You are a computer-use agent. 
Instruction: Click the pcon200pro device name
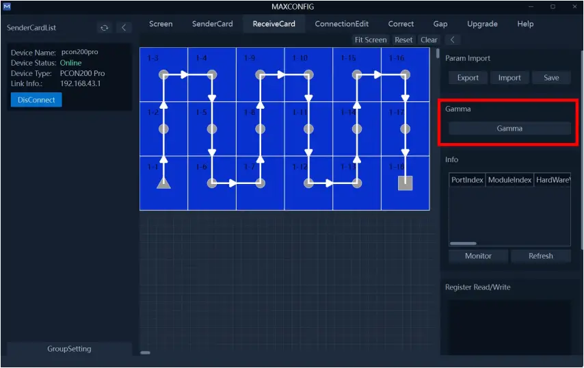(80, 52)
